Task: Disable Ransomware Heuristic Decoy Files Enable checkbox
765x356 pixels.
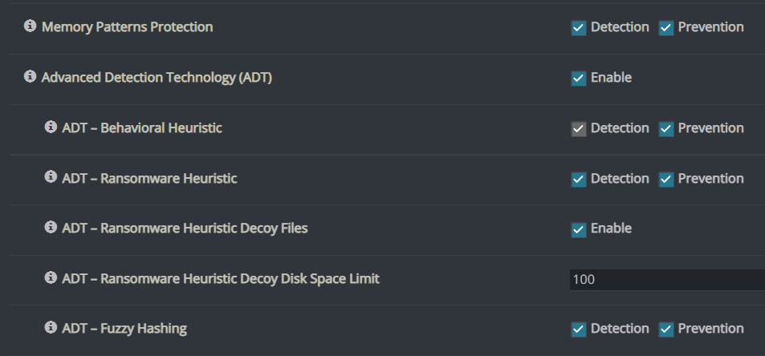Action: click(579, 230)
